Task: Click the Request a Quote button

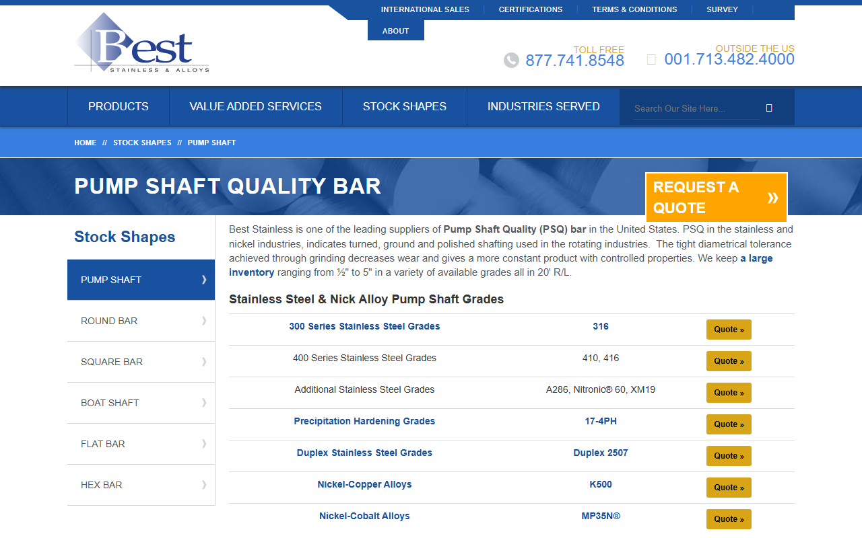Action: [716, 198]
